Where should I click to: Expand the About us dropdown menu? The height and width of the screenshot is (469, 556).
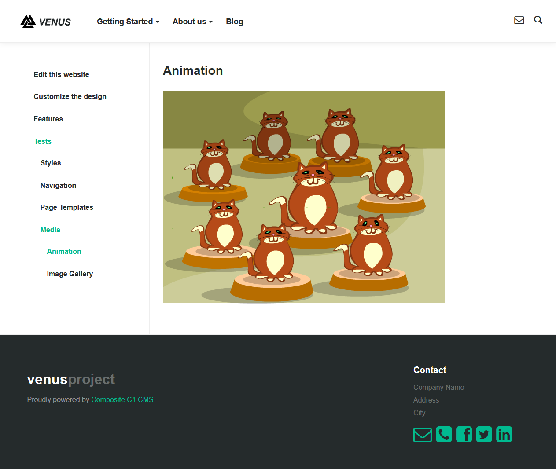192,22
